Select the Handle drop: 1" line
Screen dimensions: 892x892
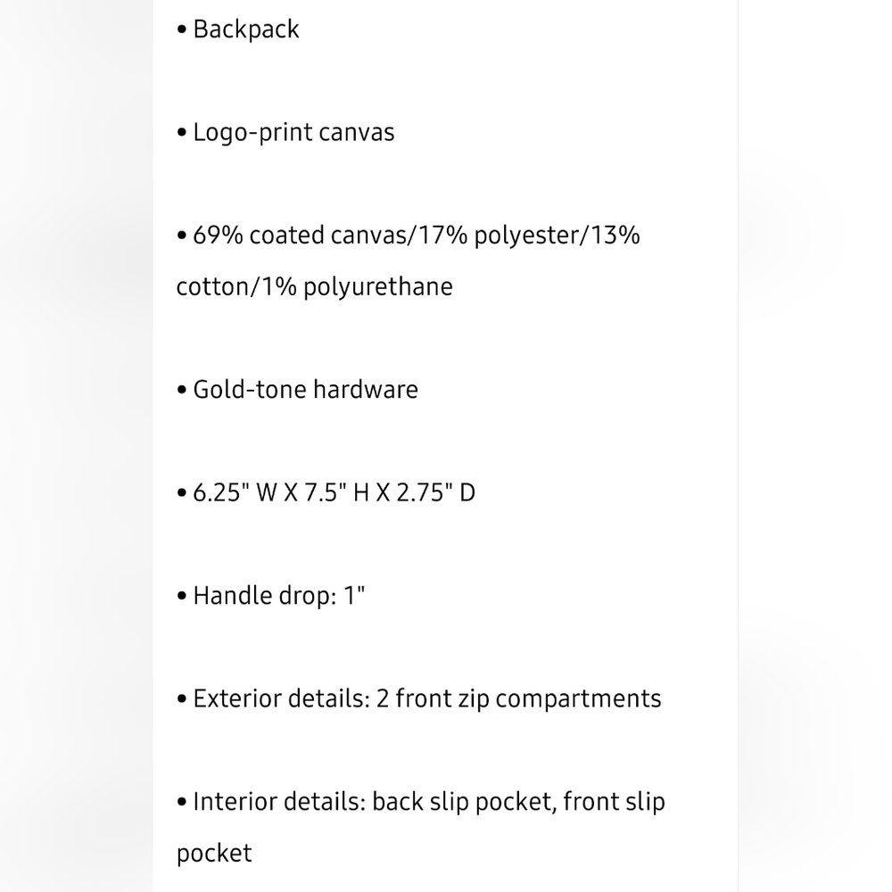pyautogui.click(x=271, y=596)
